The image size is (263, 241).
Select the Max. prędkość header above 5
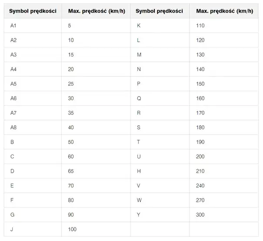(97, 11)
